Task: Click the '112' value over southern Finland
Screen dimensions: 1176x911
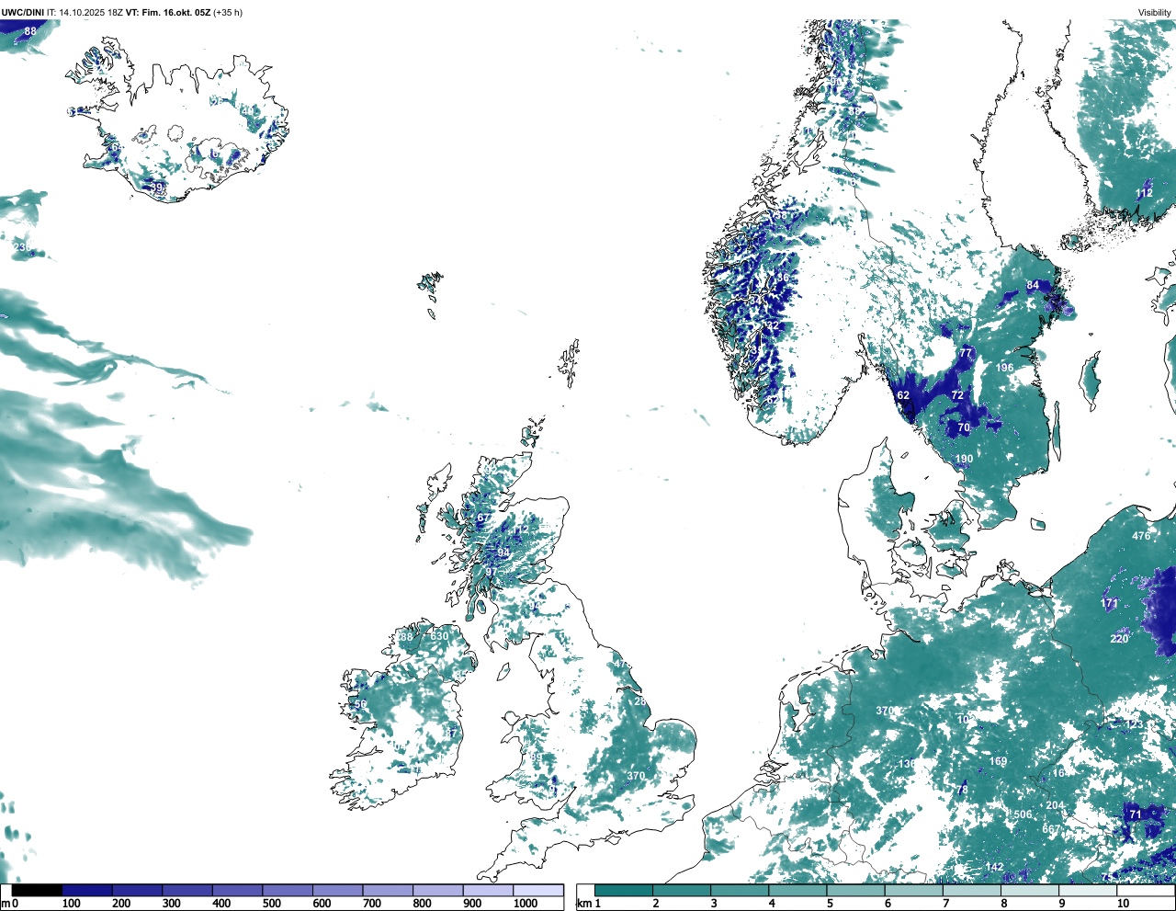Action: [1144, 193]
